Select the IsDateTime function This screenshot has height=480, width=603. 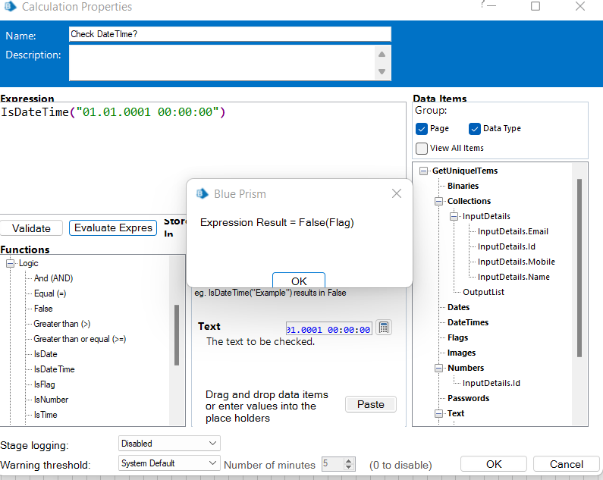[x=54, y=369]
